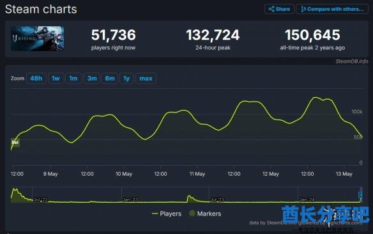The width and height of the screenshot is (373, 234).
Task: Open the V Rising game thumbnail
Action: pos(37,38)
